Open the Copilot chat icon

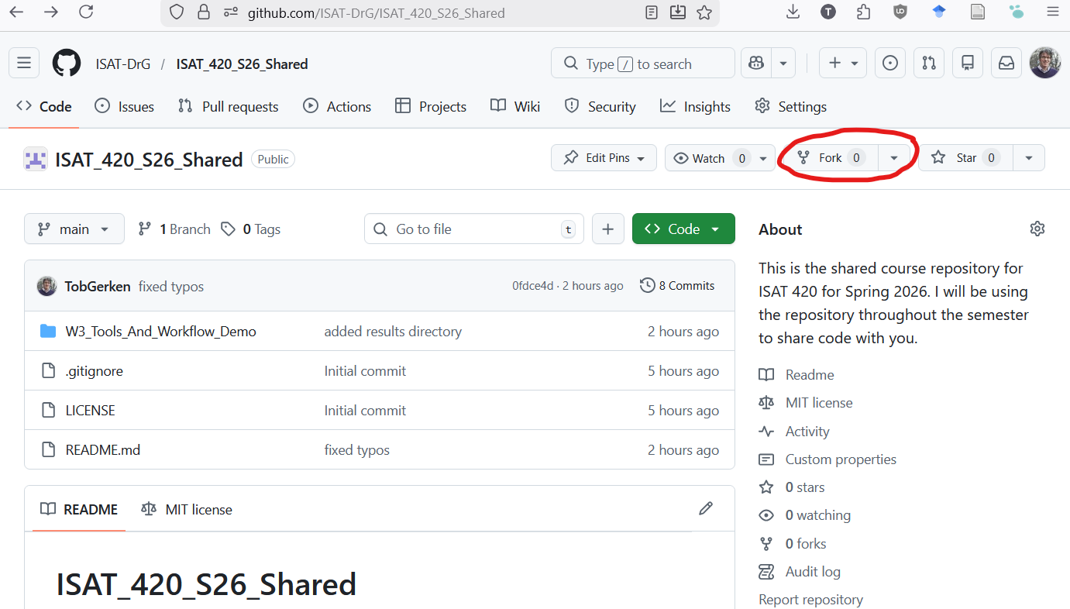(756, 64)
